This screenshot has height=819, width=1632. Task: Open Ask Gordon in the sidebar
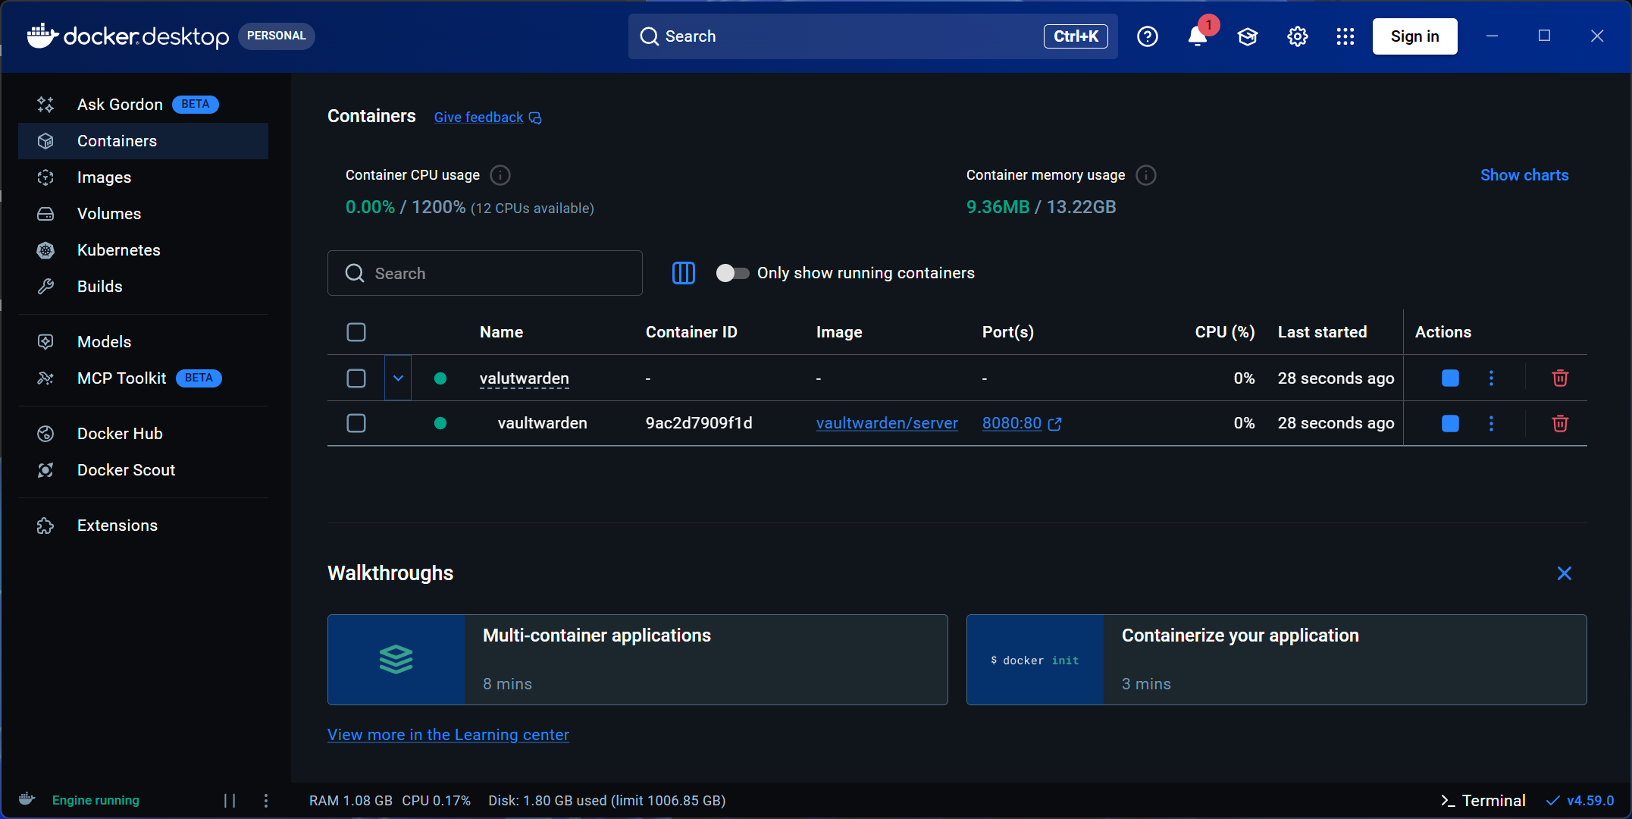coord(119,104)
